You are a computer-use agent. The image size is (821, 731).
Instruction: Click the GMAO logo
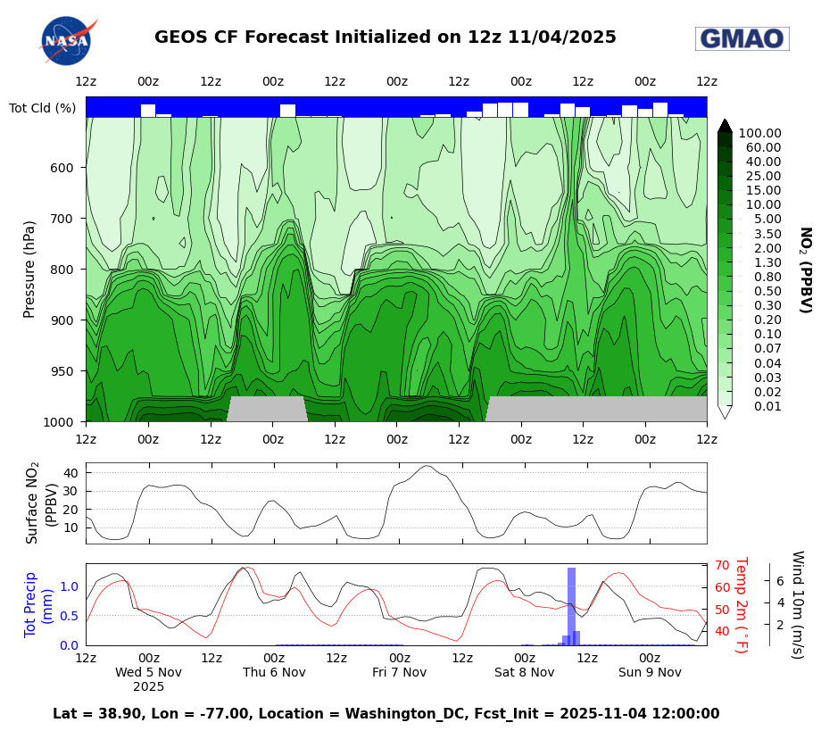[743, 37]
